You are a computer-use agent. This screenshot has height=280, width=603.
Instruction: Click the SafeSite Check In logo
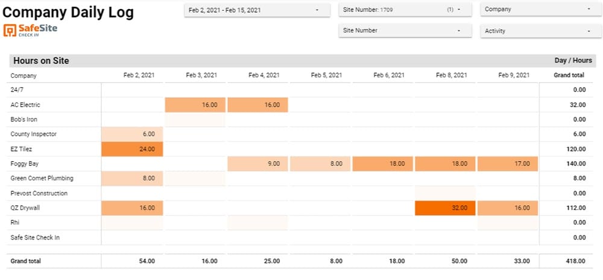click(30, 30)
